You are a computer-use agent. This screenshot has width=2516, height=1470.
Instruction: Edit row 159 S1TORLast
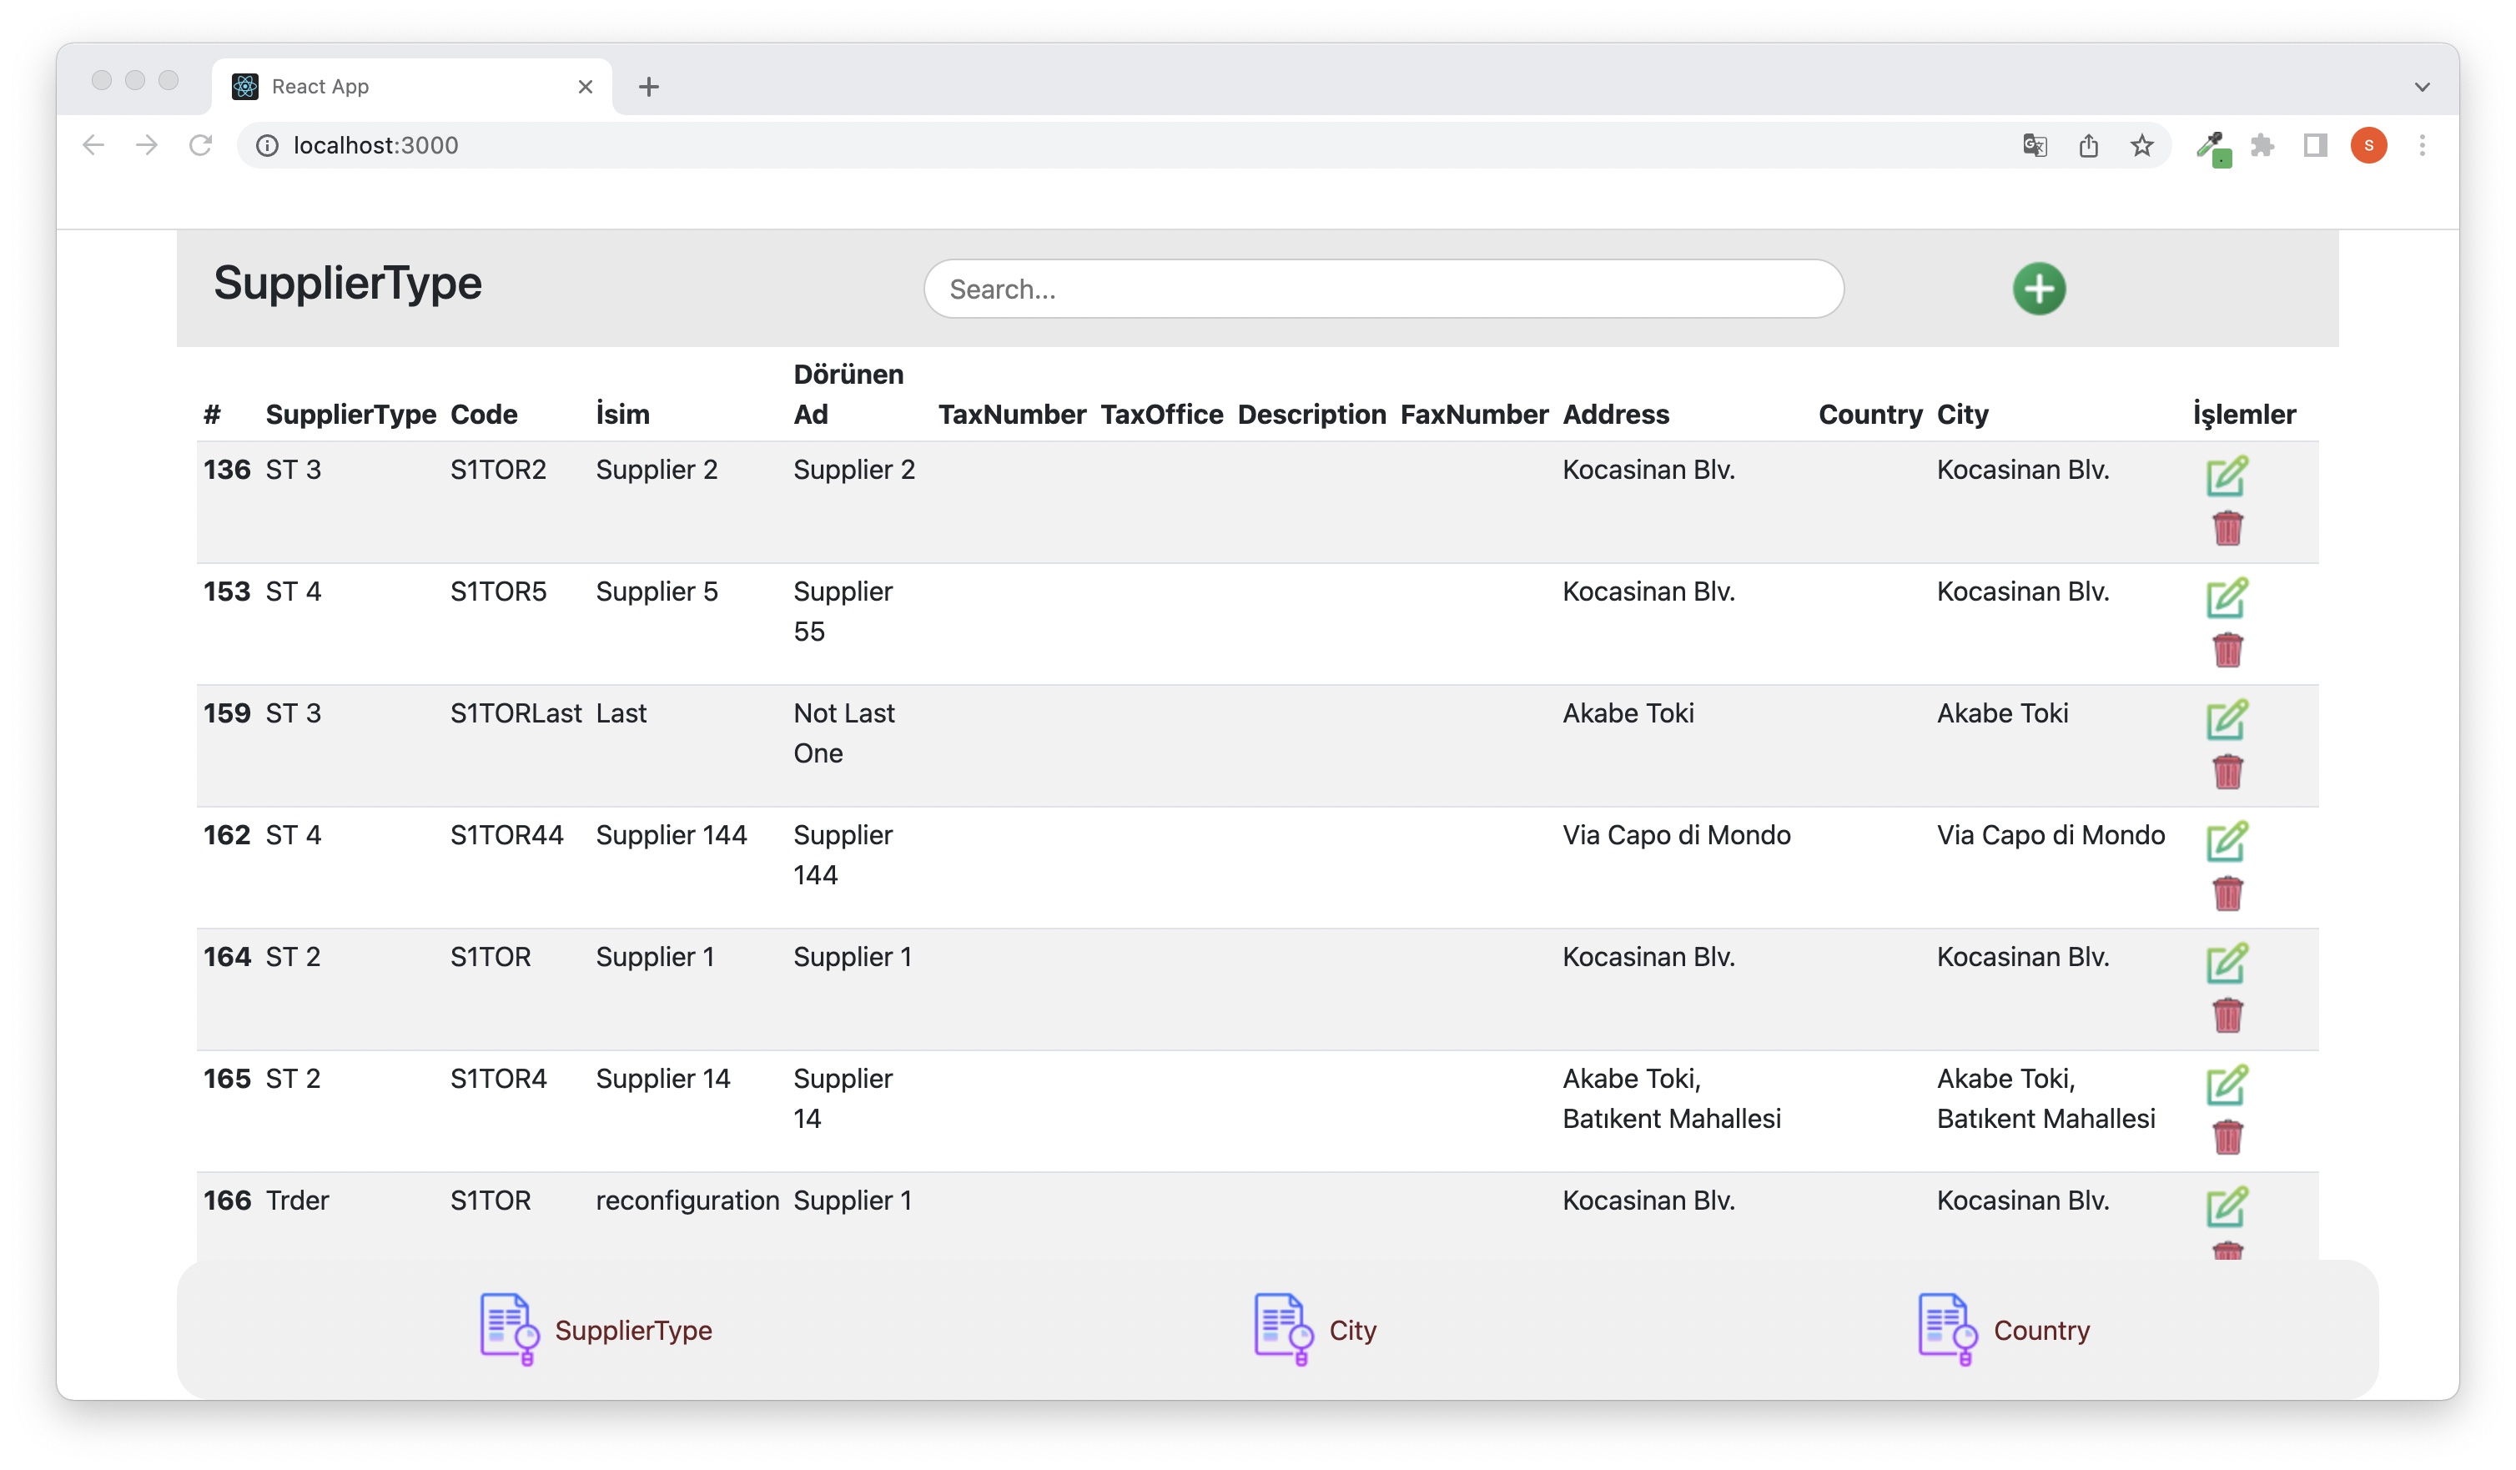coord(2227,720)
